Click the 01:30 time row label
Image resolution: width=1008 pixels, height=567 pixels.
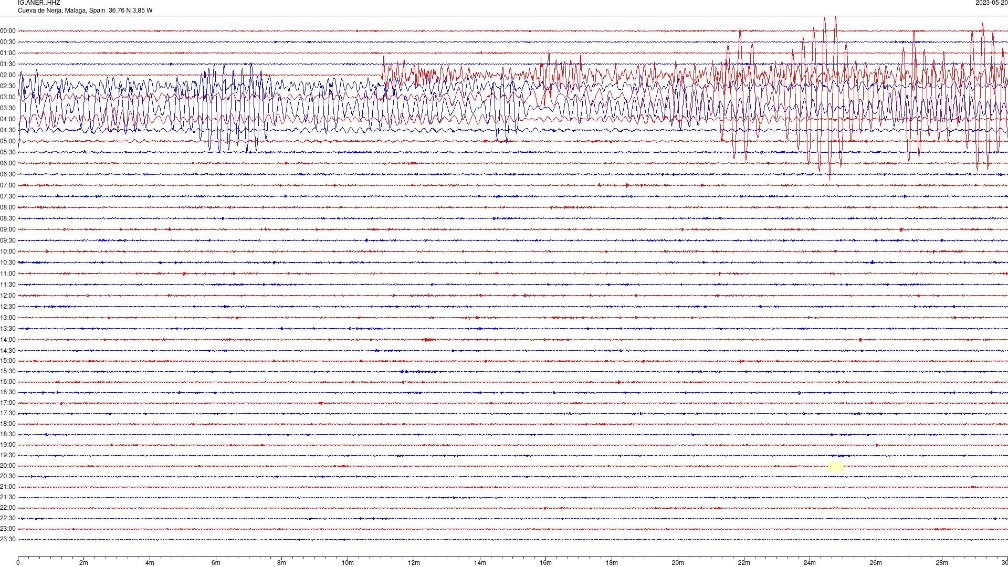pyautogui.click(x=8, y=64)
